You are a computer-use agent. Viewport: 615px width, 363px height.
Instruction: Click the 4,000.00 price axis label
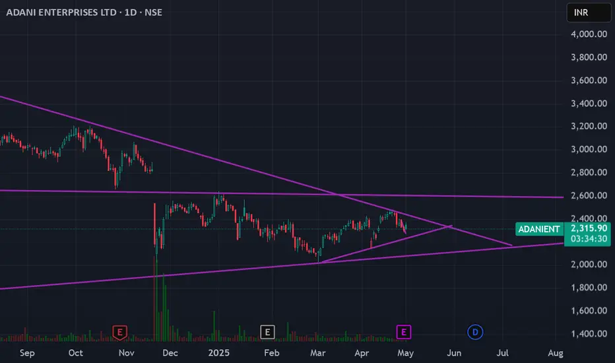coord(589,34)
